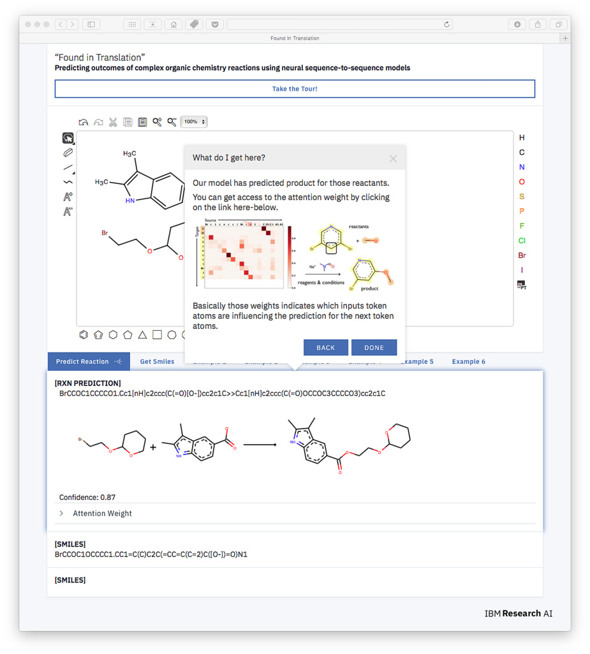Open the periodic table (PT) button
The height and width of the screenshot is (654, 590).
click(522, 285)
